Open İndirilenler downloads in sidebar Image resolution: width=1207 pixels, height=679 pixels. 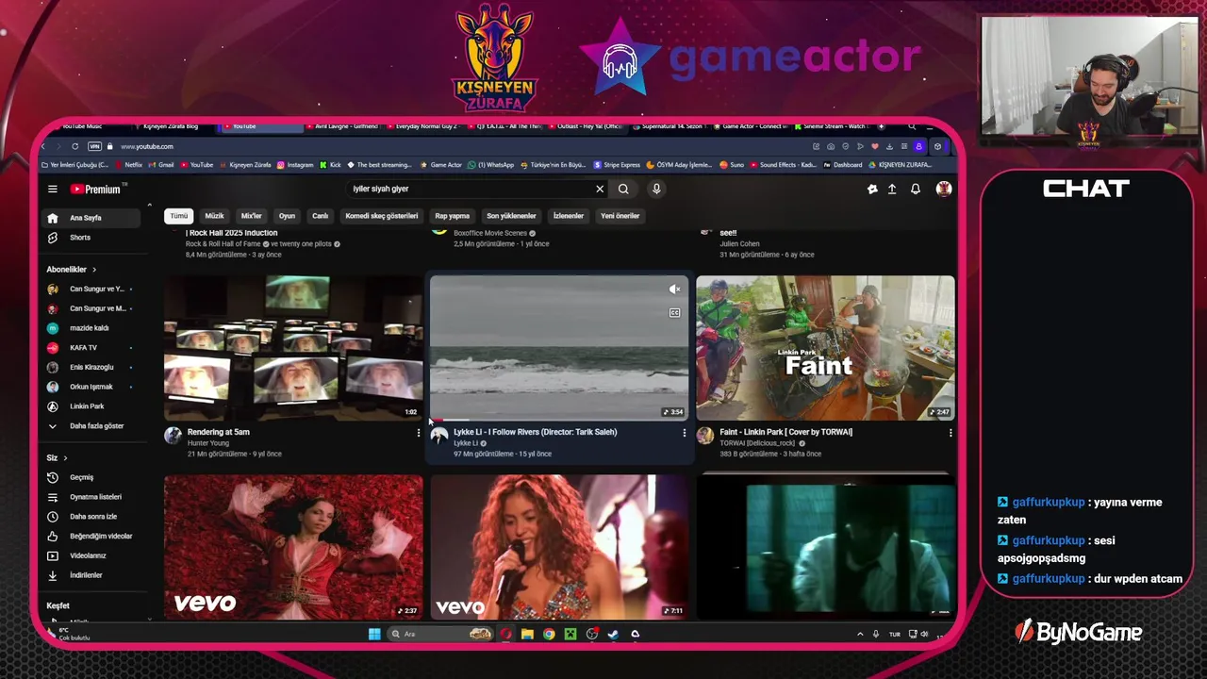point(90,575)
